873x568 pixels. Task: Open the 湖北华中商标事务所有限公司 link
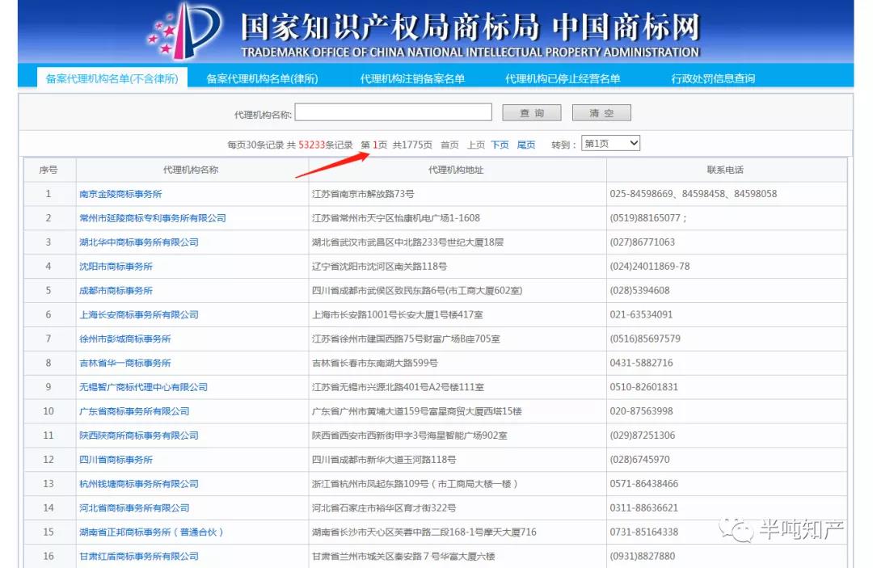point(139,242)
